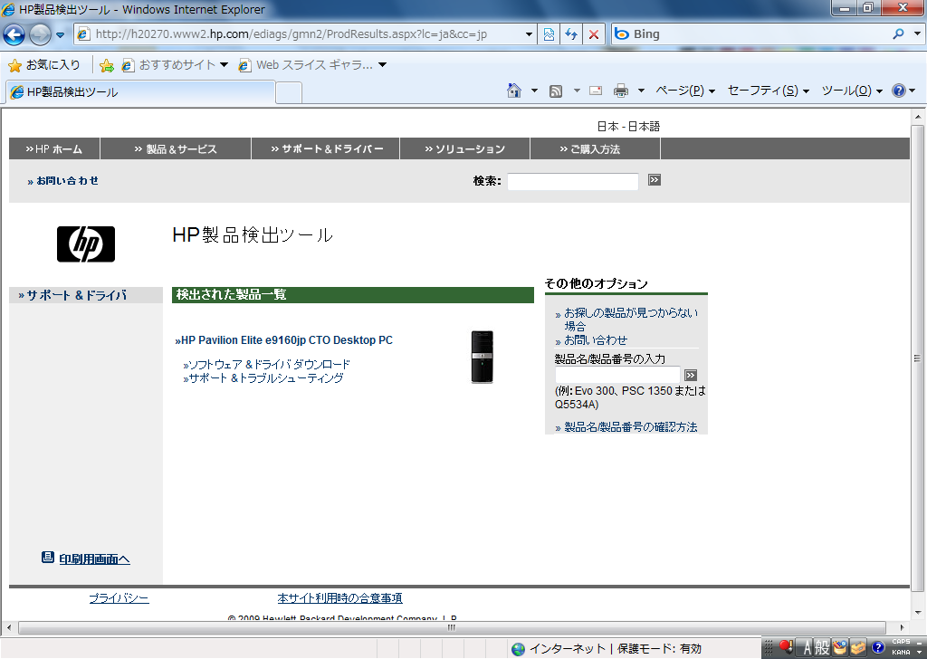Click the IME 般 conversion mode icon
This screenshot has height=659, width=927.
[x=822, y=648]
